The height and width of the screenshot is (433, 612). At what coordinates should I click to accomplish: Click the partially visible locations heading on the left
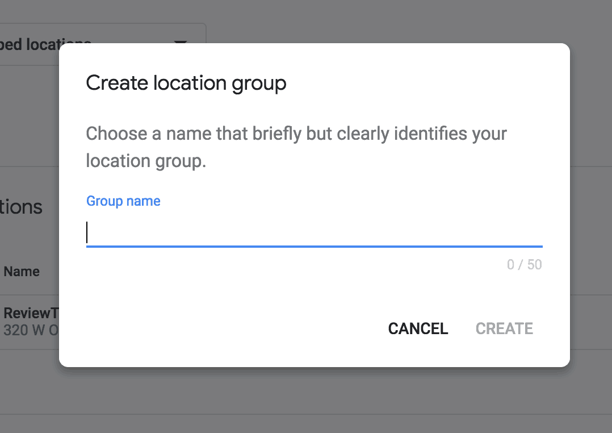click(22, 207)
